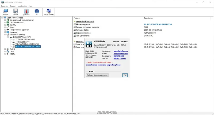Click the TL02 firmware version value

[146, 27]
